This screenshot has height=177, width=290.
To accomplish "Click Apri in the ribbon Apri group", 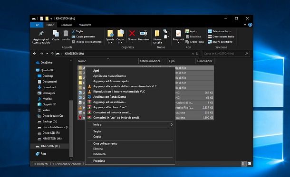I will click(x=192, y=31).
